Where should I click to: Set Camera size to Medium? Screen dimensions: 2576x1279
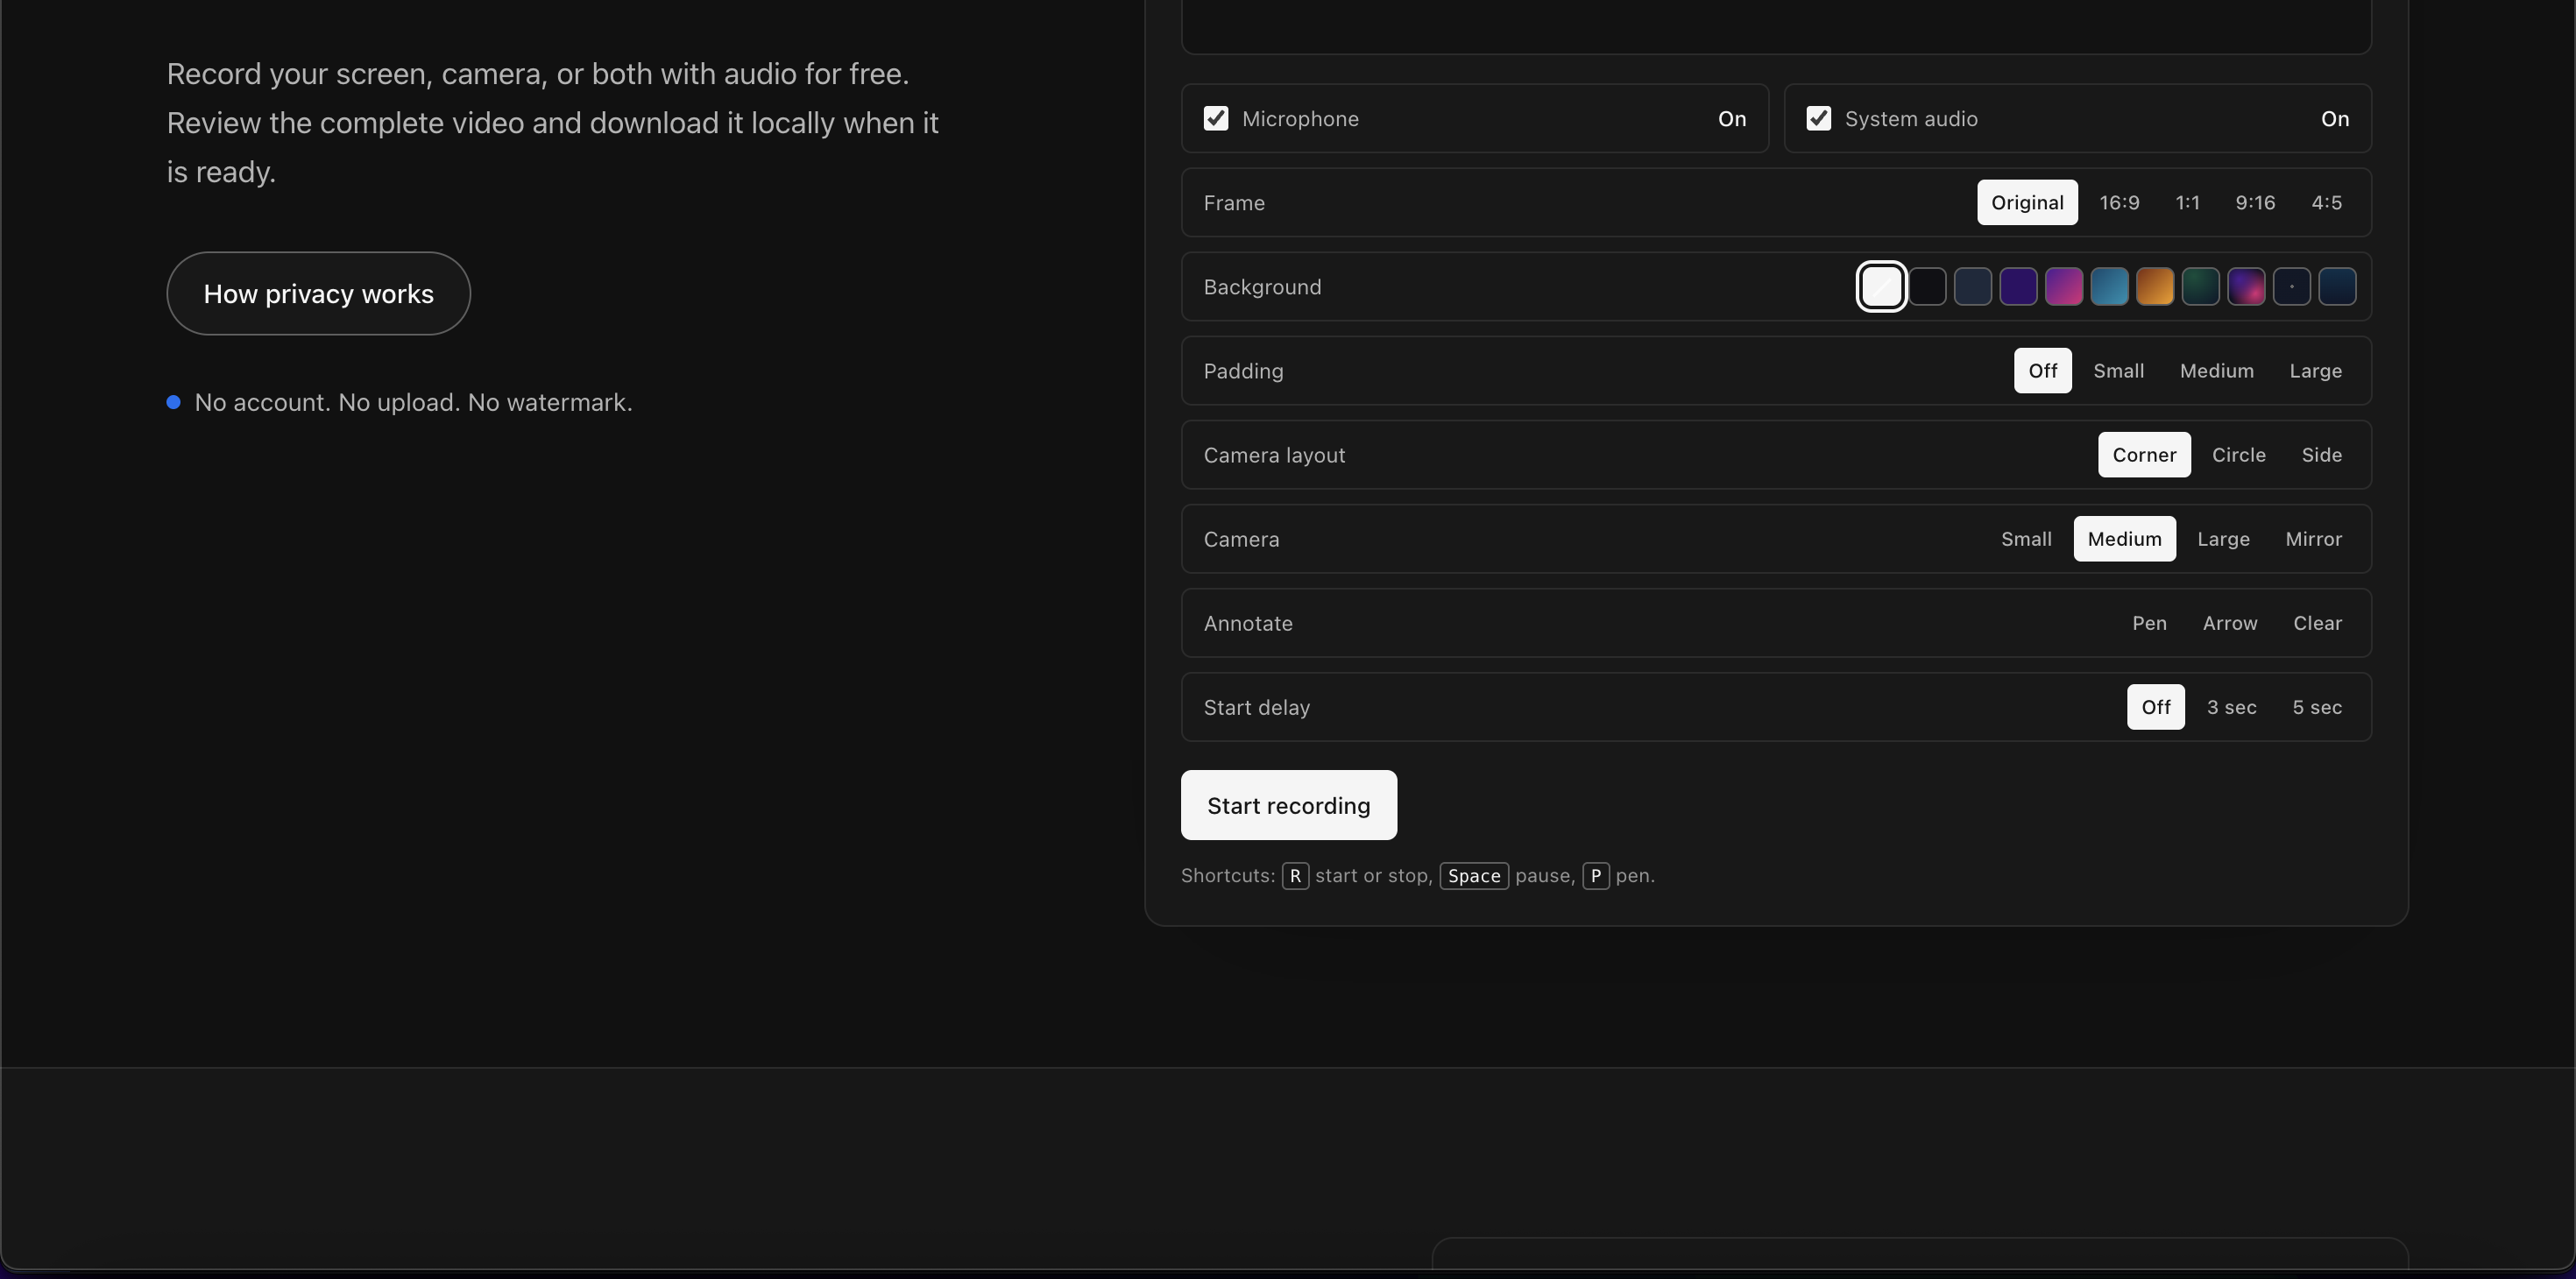(2124, 539)
